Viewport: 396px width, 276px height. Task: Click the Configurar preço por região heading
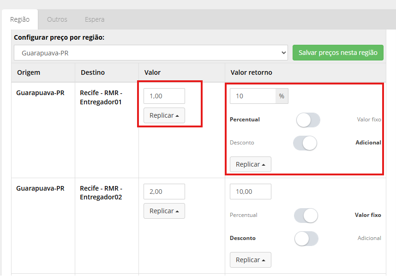59,37
